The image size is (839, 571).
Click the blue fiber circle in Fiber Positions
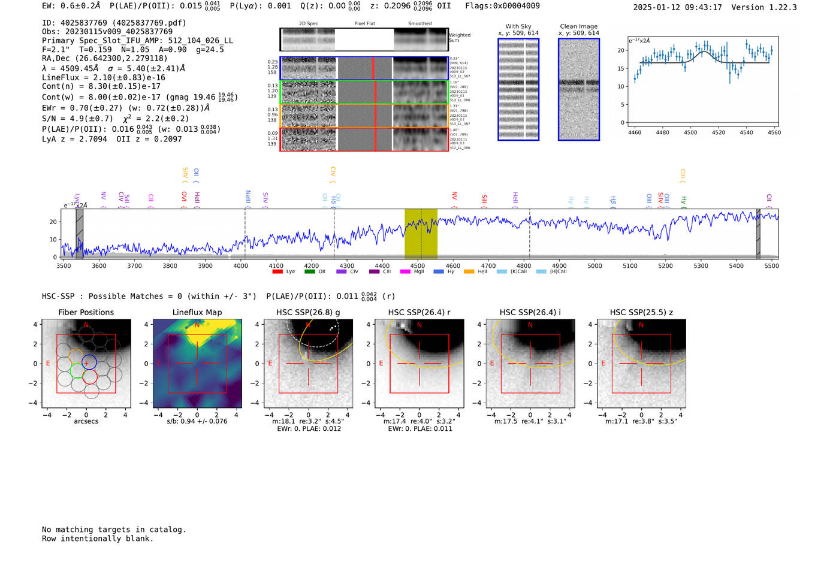89,362
